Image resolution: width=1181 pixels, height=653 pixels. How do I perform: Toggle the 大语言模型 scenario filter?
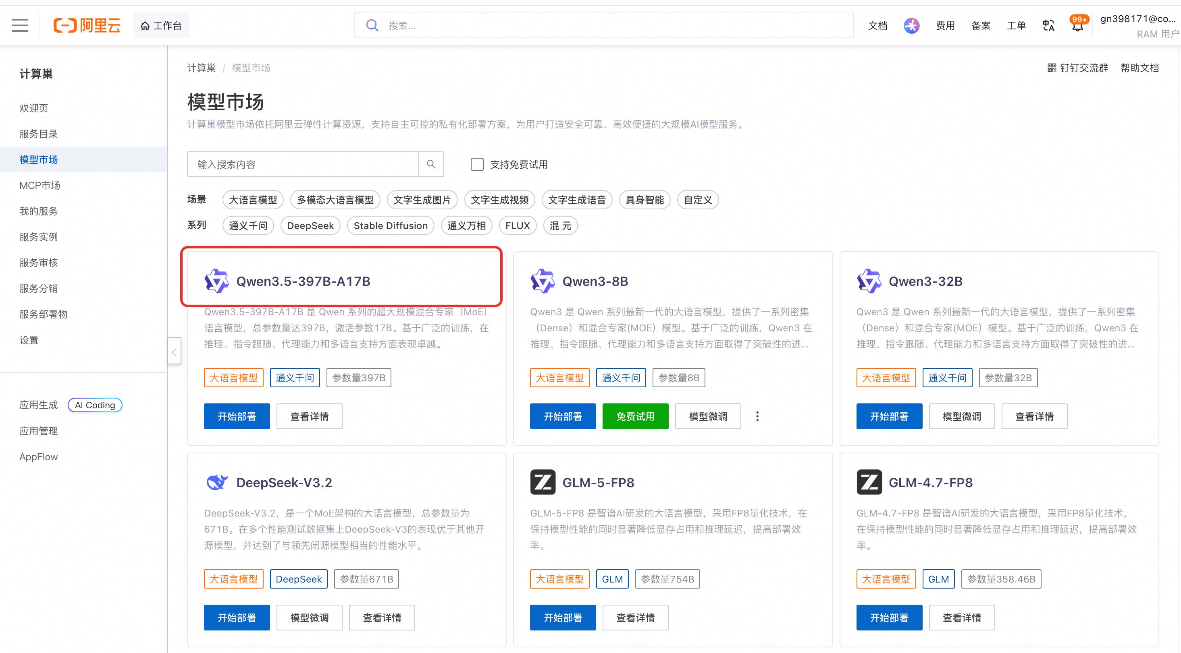(253, 200)
